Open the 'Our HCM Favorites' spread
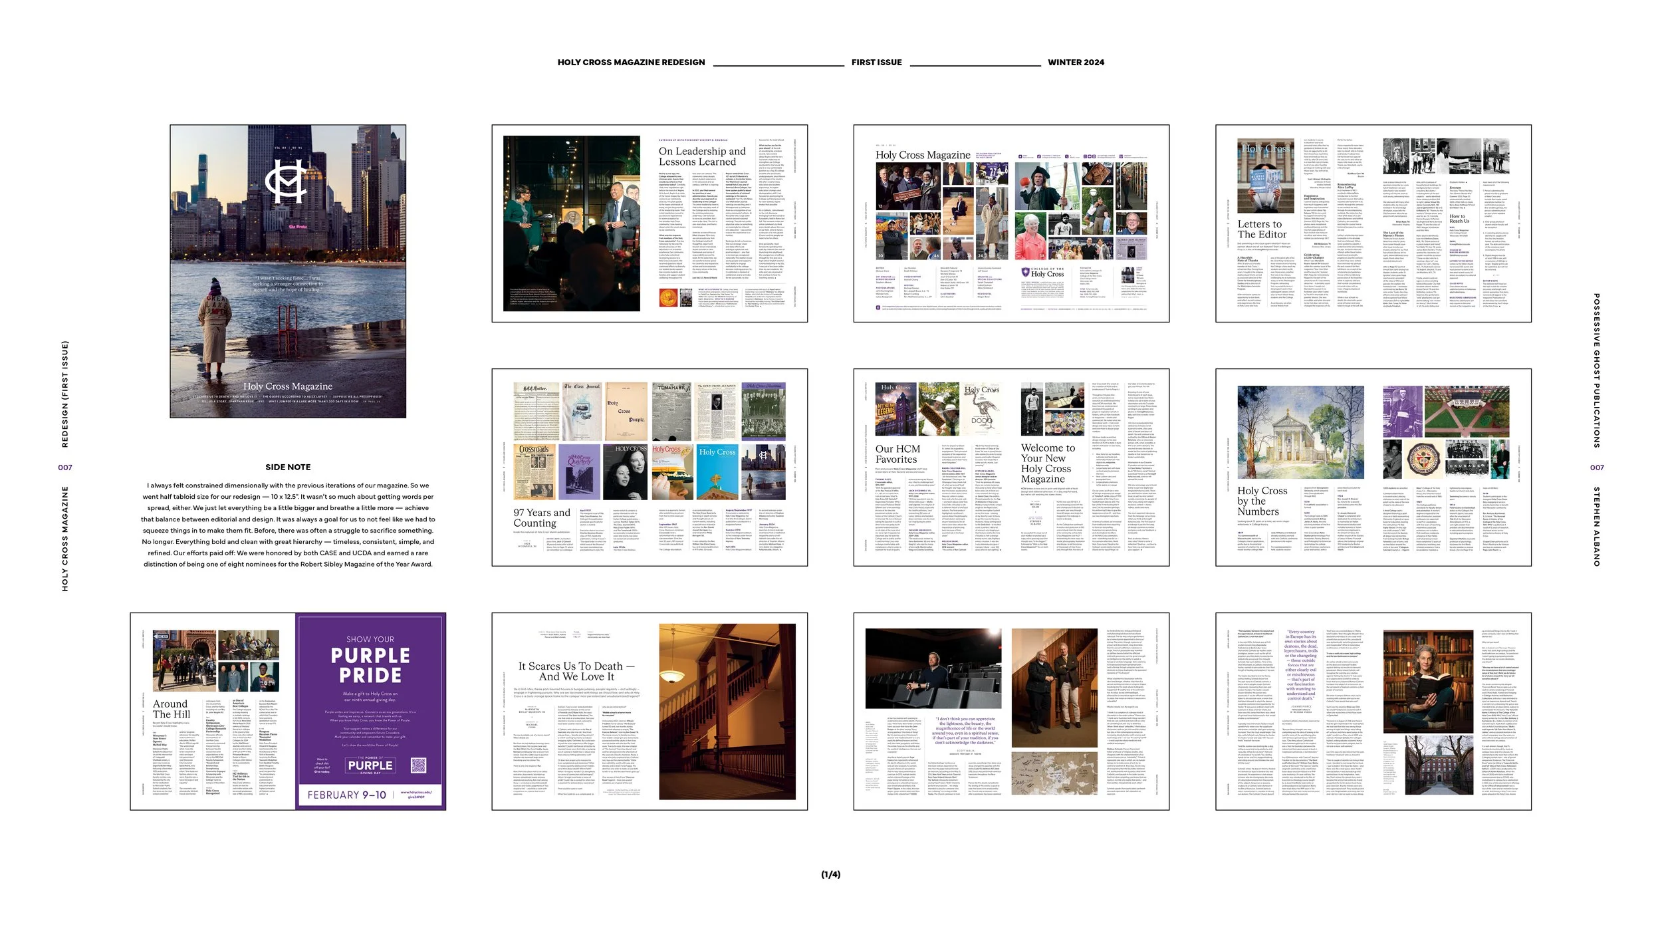The width and height of the screenshot is (1662, 935). point(1011,467)
